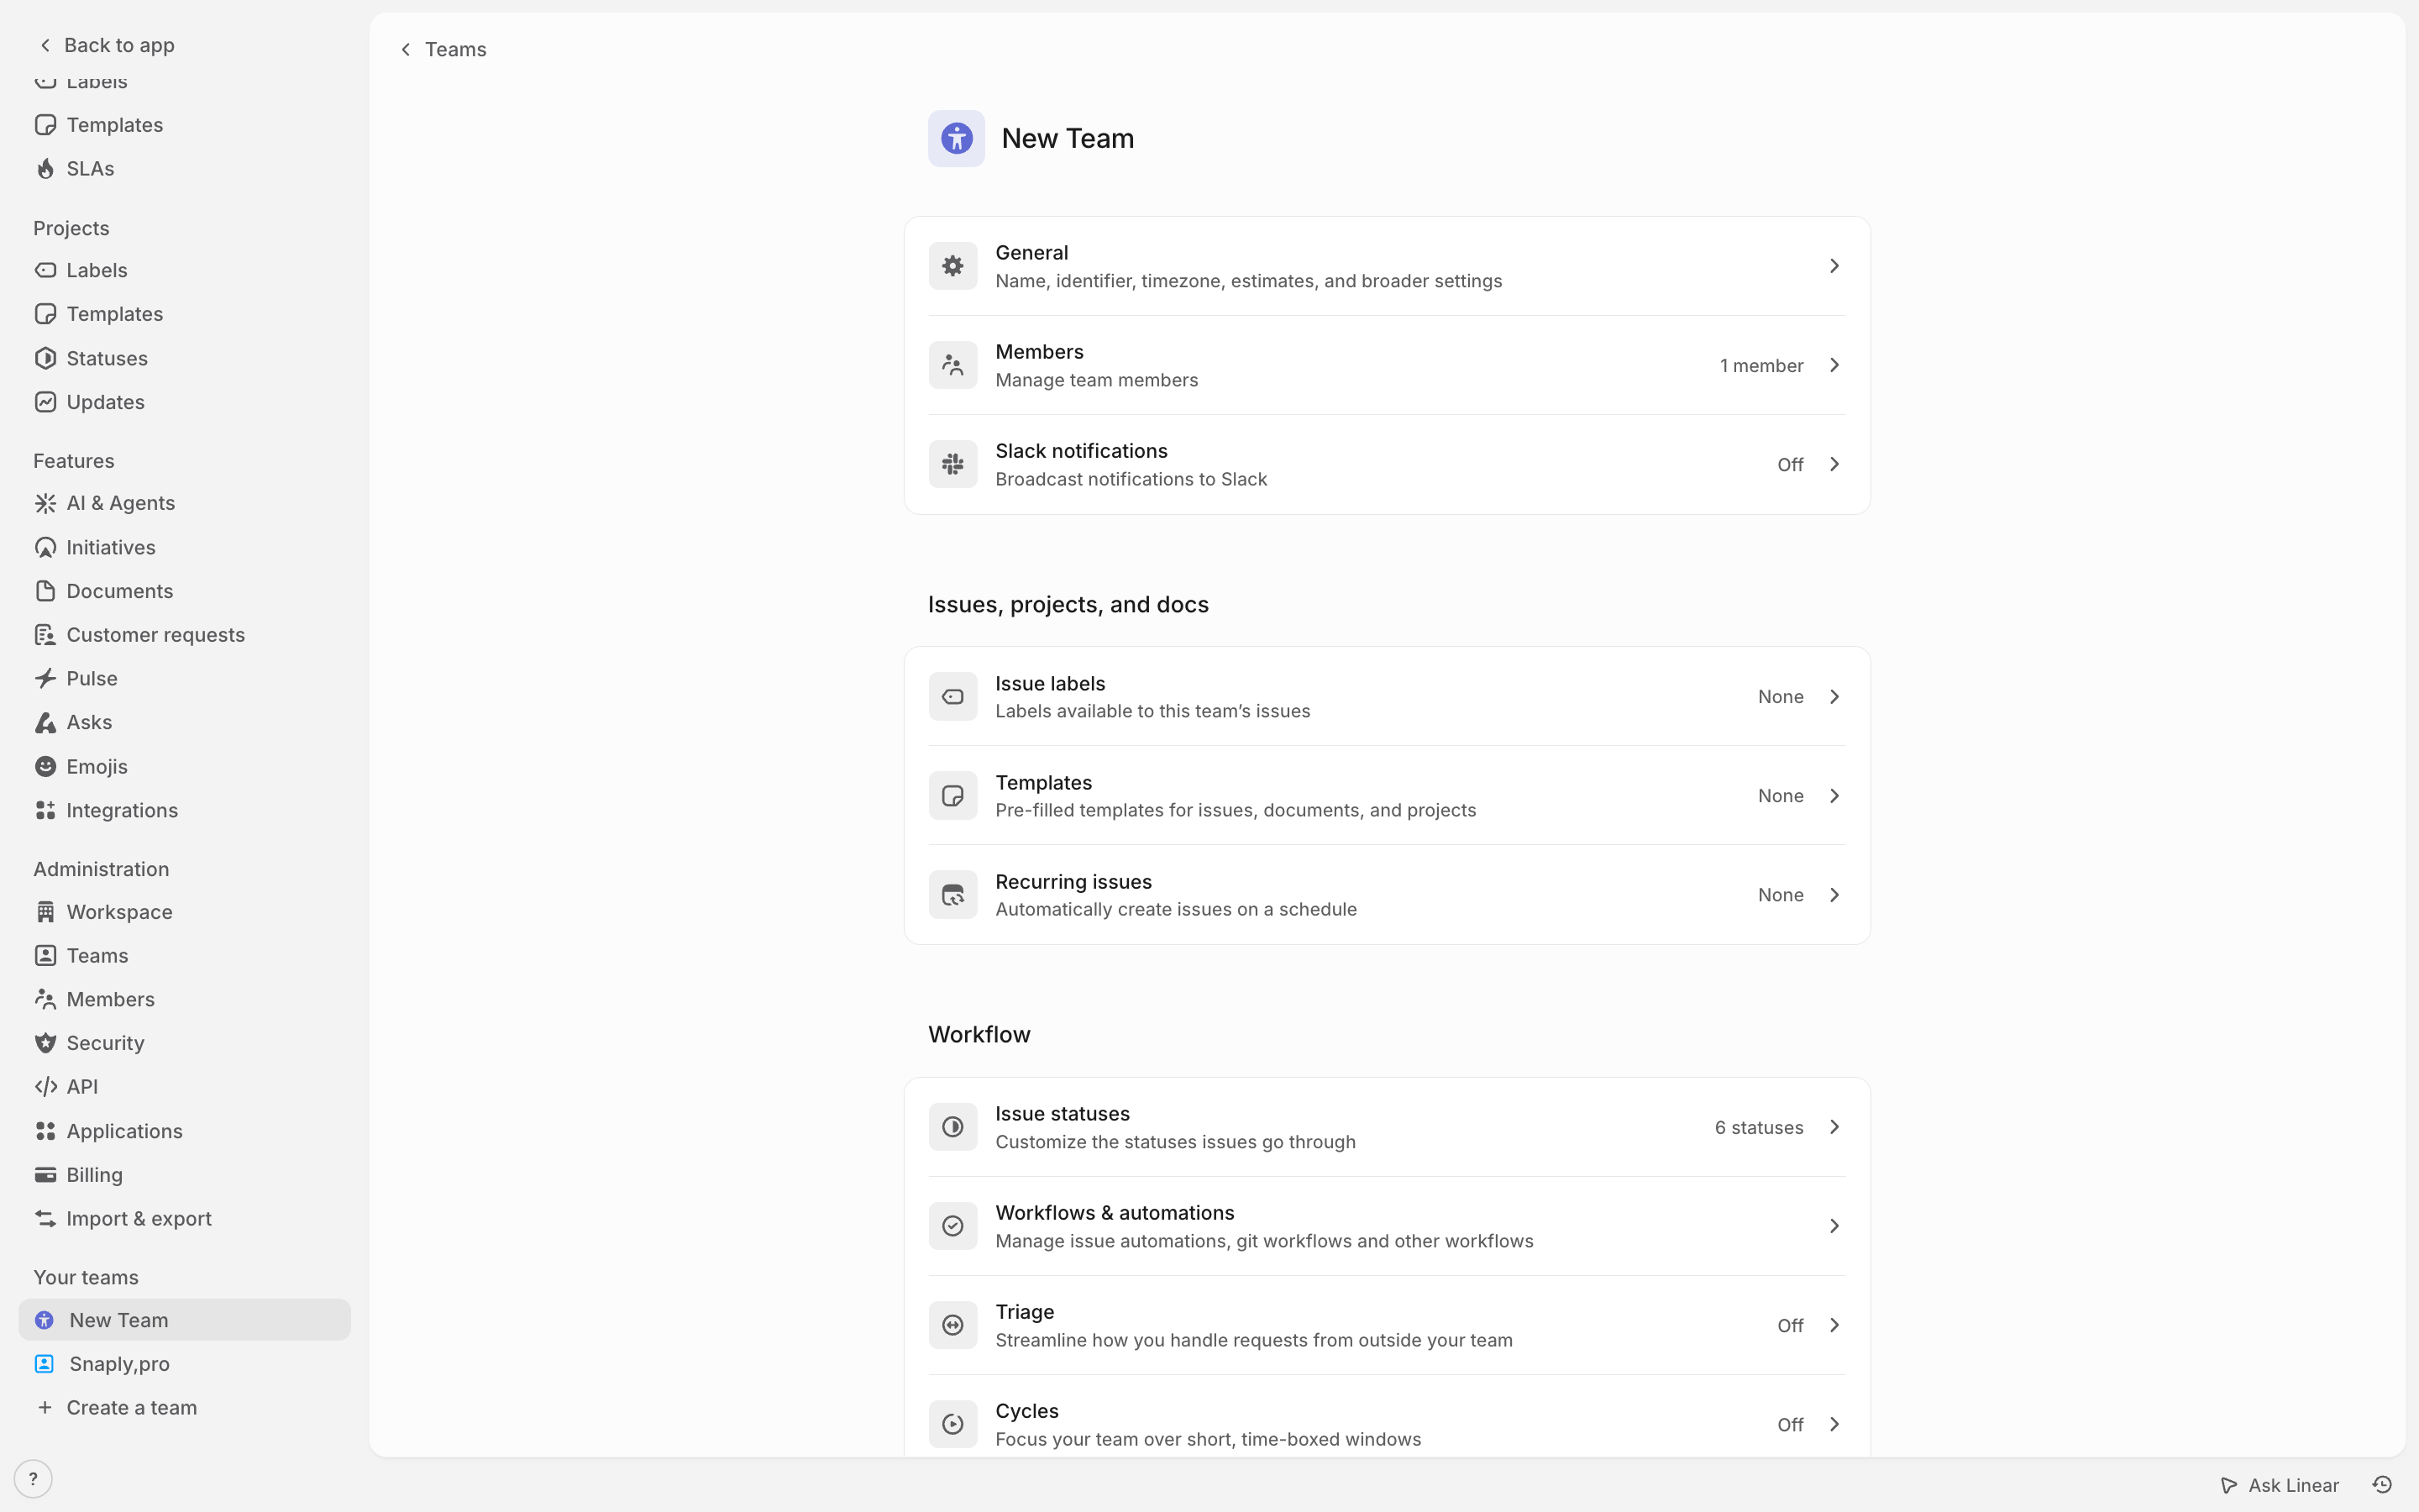This screenshot has width=2419, height=1512.
Task: Click the SLAs flame icon in sidebar
Action: [x=45, y=169]
